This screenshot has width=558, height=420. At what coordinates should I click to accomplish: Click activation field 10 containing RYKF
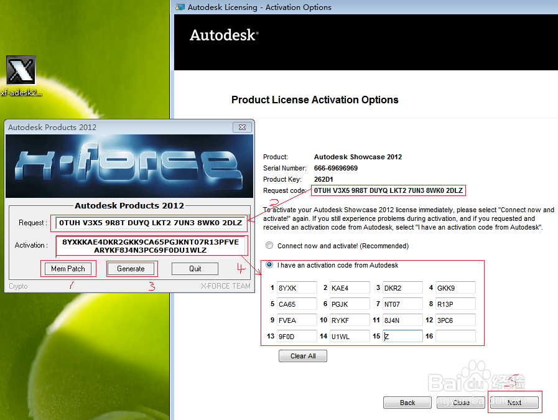coord(350,320)
